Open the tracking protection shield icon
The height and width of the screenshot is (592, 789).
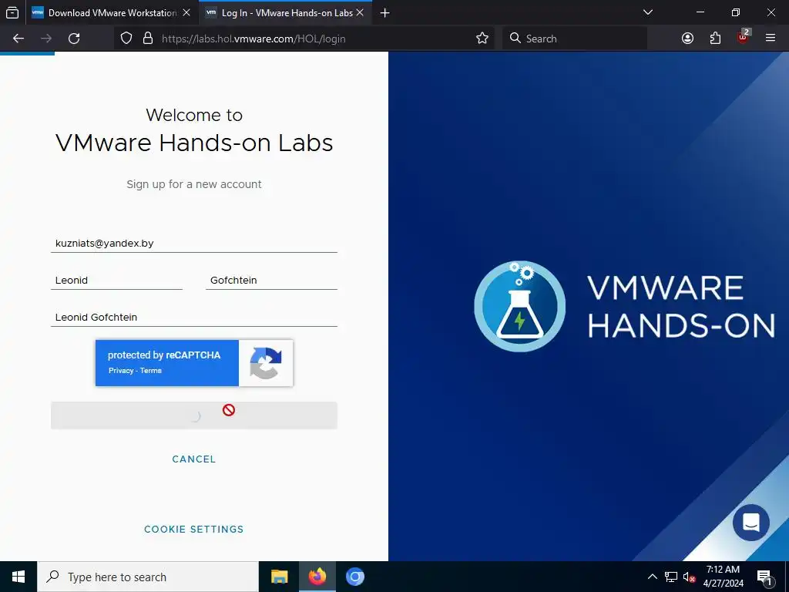pos(126,39)
